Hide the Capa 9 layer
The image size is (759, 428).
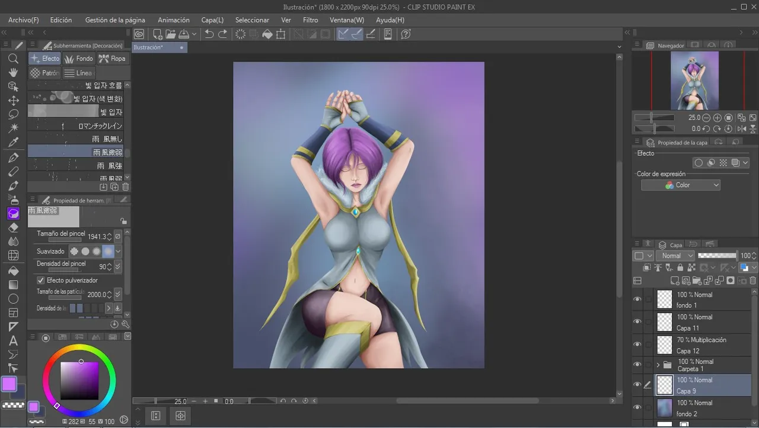(637, 385)
